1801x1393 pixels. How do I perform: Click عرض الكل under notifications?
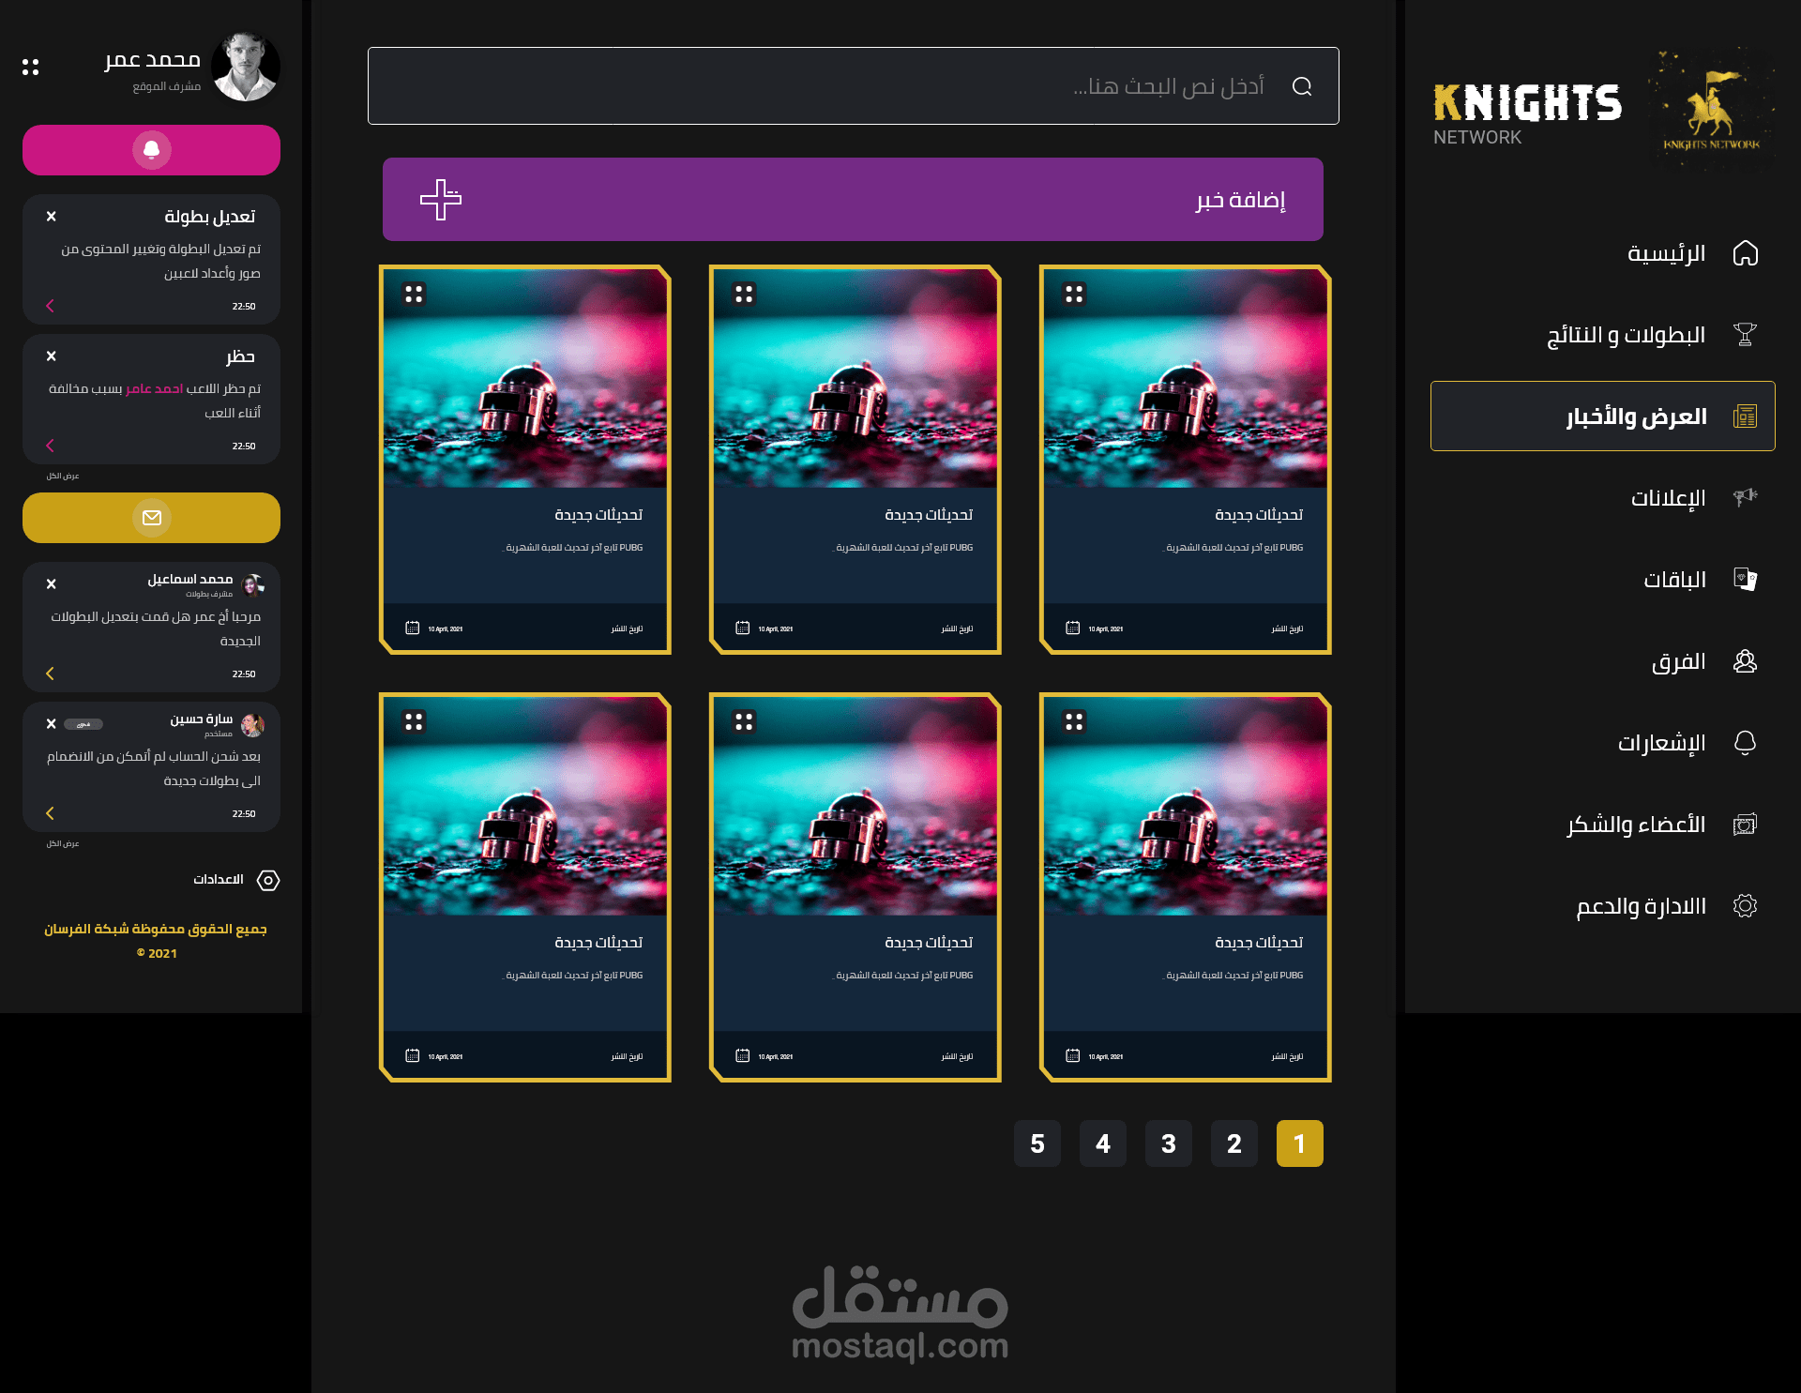click(63, 476)
